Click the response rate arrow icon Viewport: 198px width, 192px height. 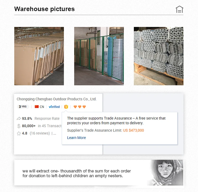(19, 119)
